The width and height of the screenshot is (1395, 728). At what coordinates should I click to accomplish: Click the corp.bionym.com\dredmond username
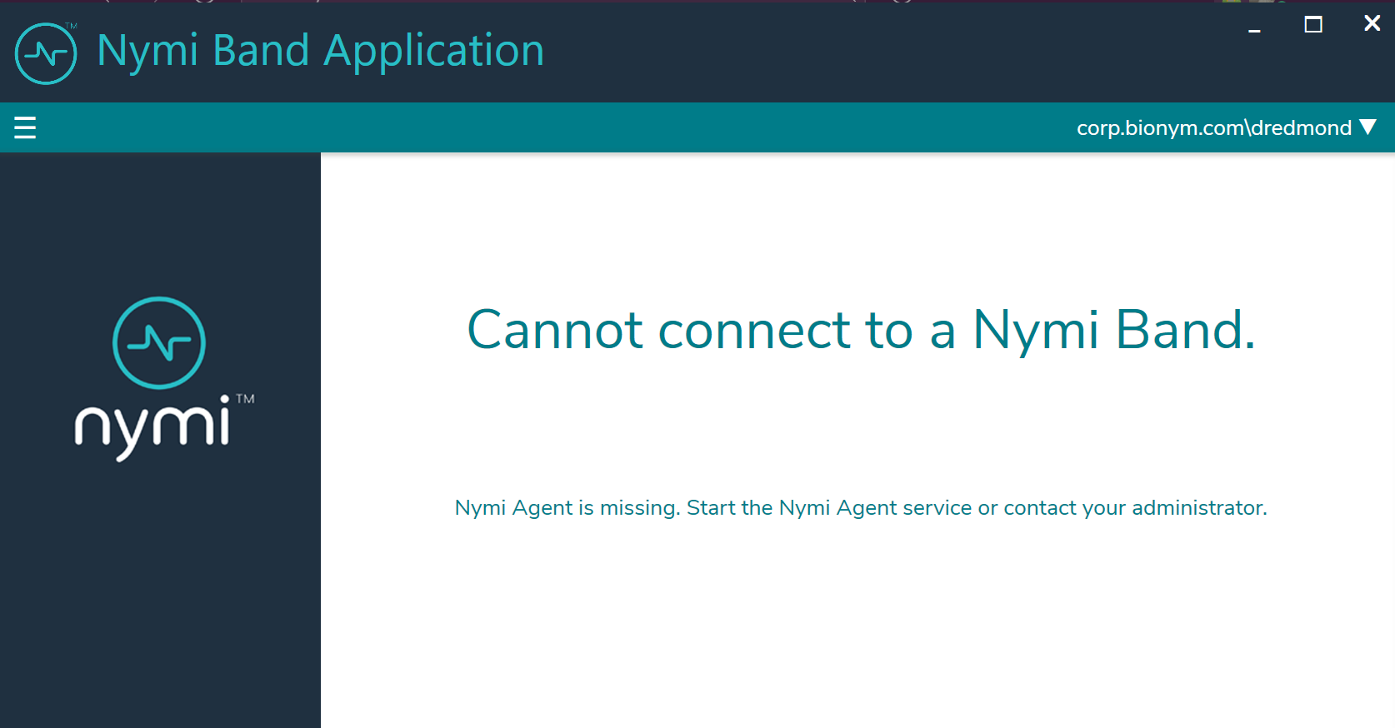click(x=1213, y=127)
